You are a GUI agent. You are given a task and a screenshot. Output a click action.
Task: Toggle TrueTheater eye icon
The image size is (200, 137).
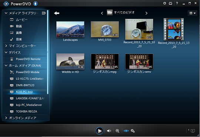pyautogui.click(x=126, y=131)
